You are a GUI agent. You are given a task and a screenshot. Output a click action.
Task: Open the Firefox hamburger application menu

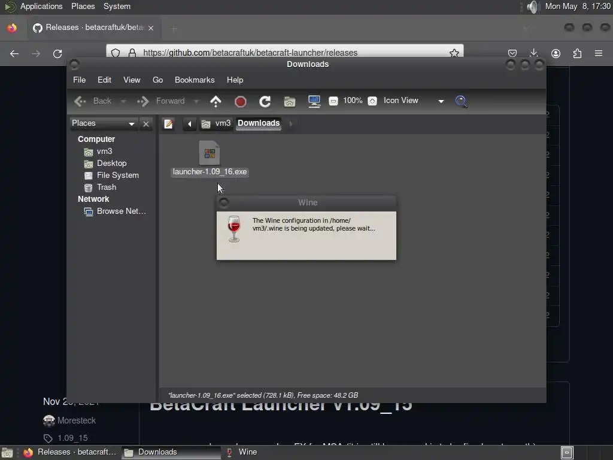(599, 53)
